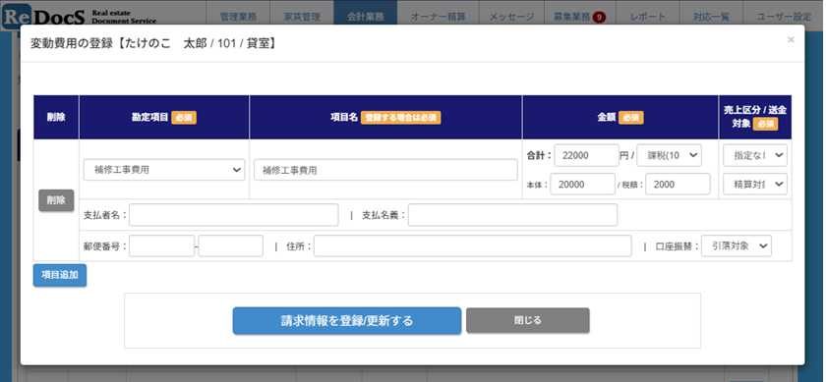Click the 閉じる button
The height and width of the screenshot is (382, 826).
(527, 320)
